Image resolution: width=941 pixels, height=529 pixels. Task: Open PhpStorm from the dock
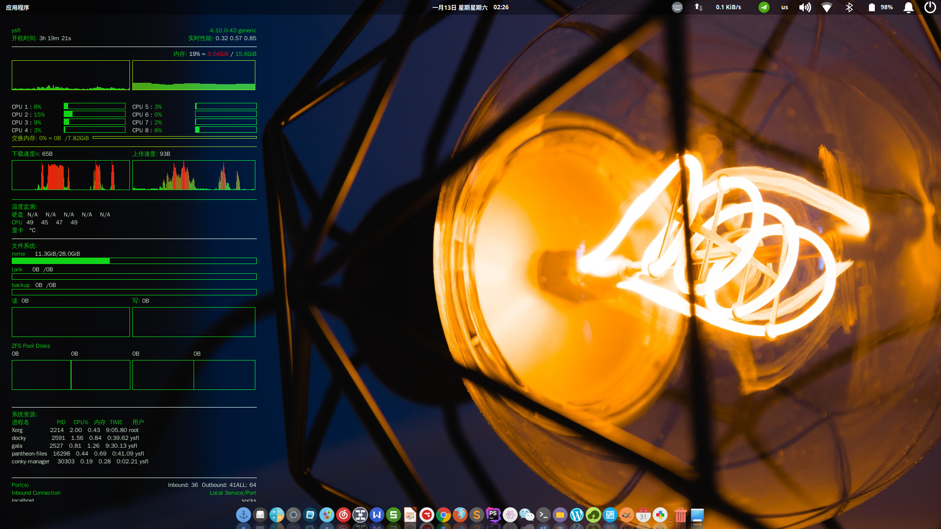pos(493,515)
